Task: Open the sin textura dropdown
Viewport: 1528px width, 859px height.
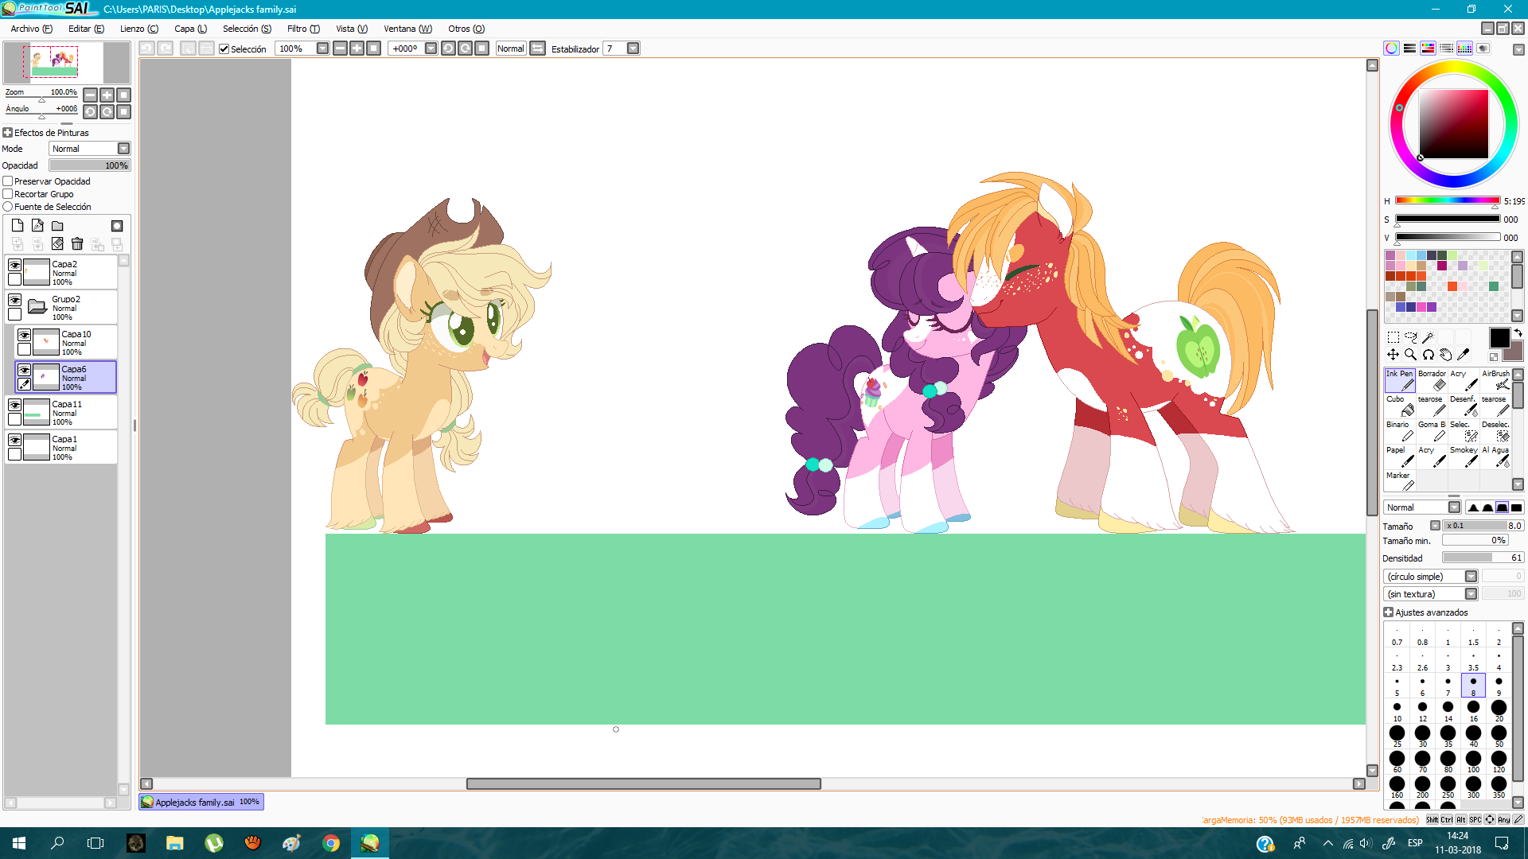Action: (x=1471, y=594)
